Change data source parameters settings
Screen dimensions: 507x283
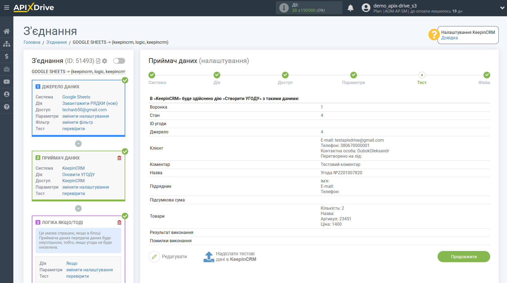(85, 116)
